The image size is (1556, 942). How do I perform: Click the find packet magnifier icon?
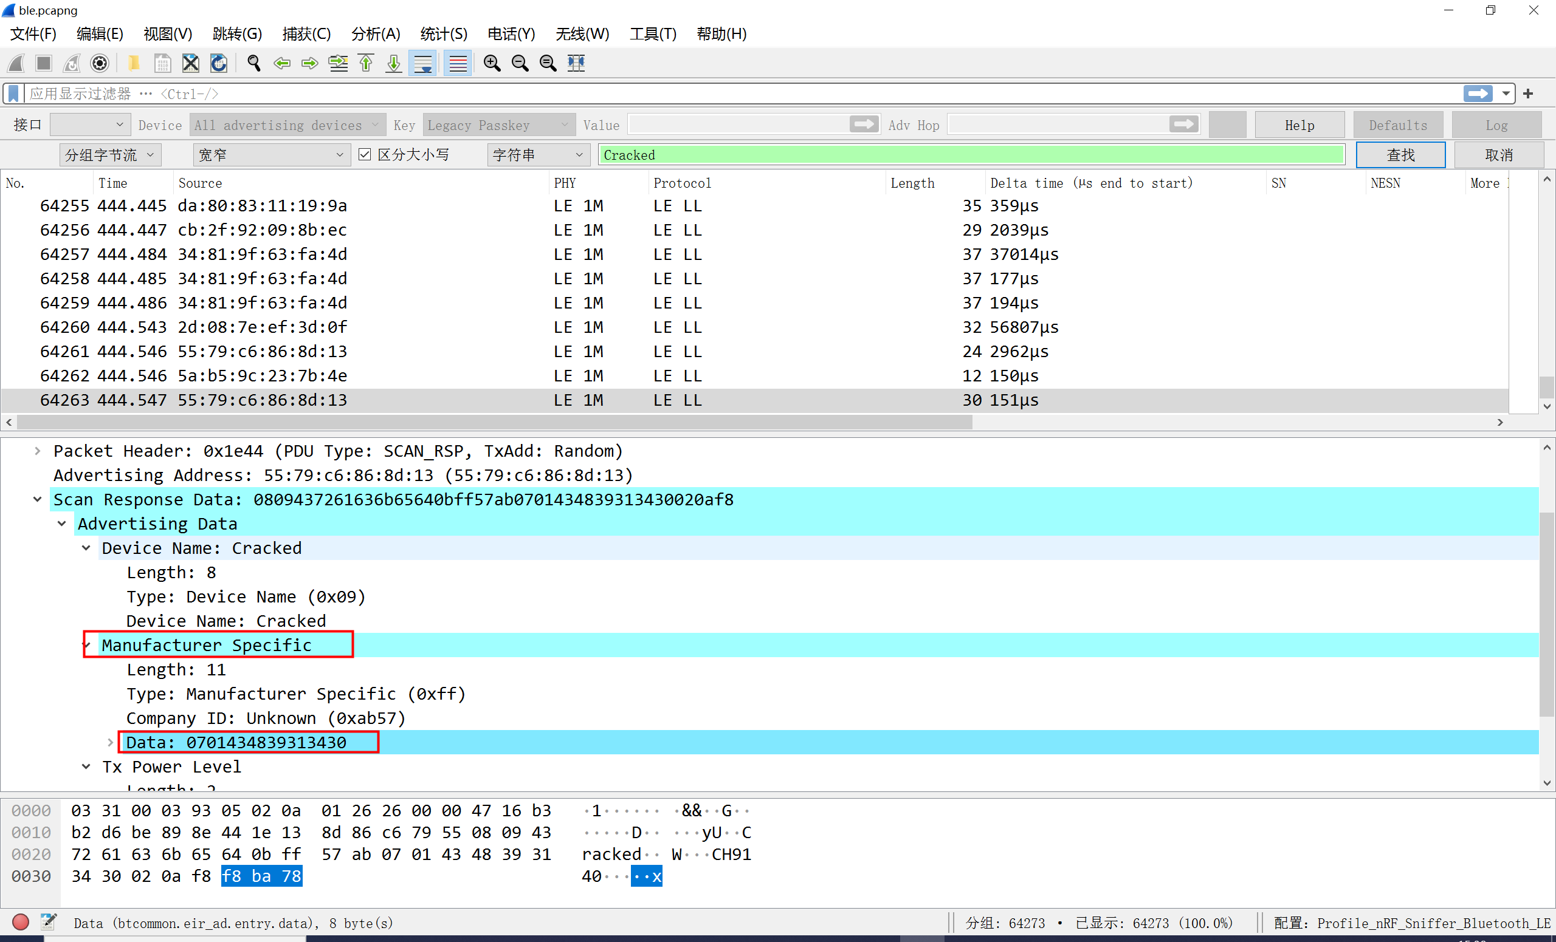pos(254,63)
